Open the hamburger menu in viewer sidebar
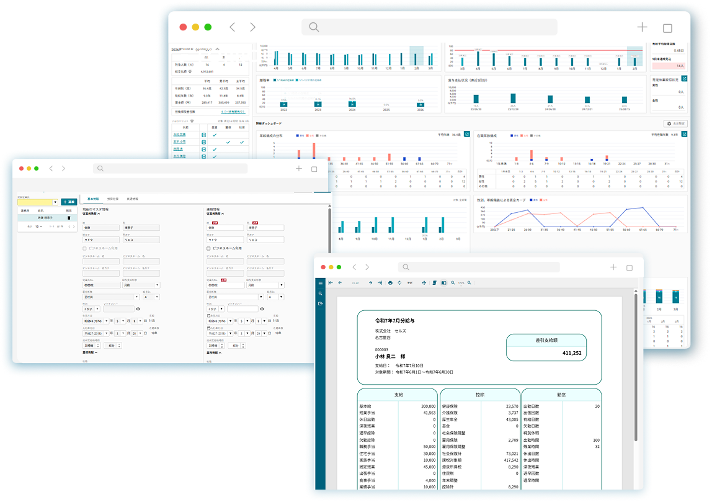The width and height of the screenshot is (712, 502). [x=321, y=283]
